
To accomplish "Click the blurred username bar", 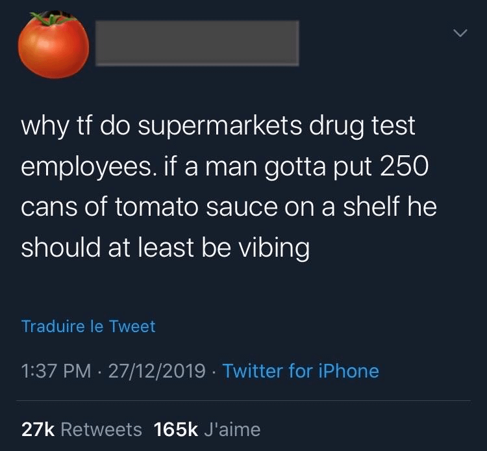I will click(197, 43).
